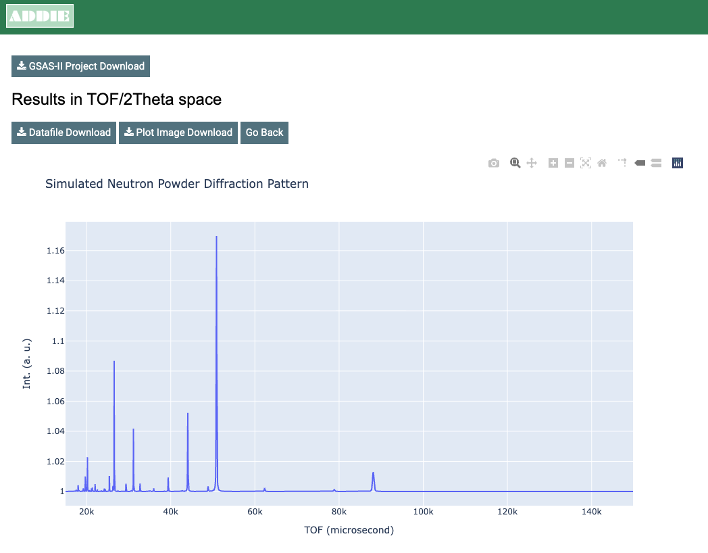
Task: Autoscale the diffraction pattern axes
Action: (585, 163)
